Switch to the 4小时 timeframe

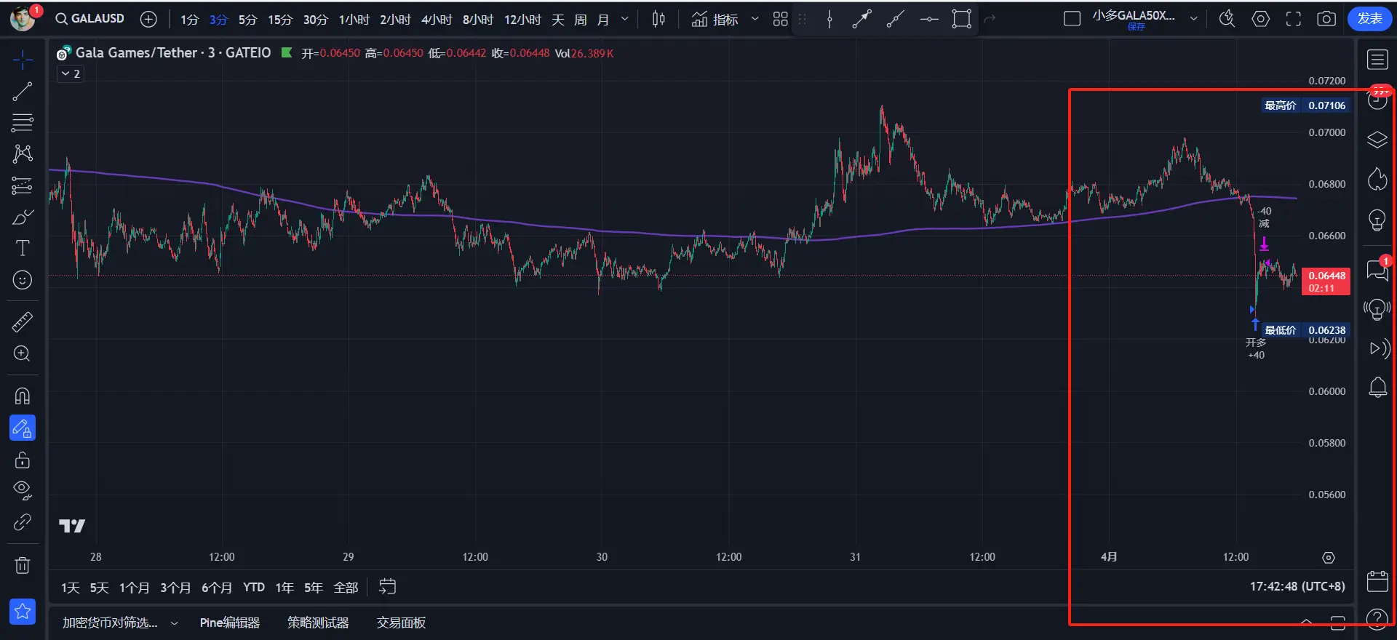coord(437,20)
